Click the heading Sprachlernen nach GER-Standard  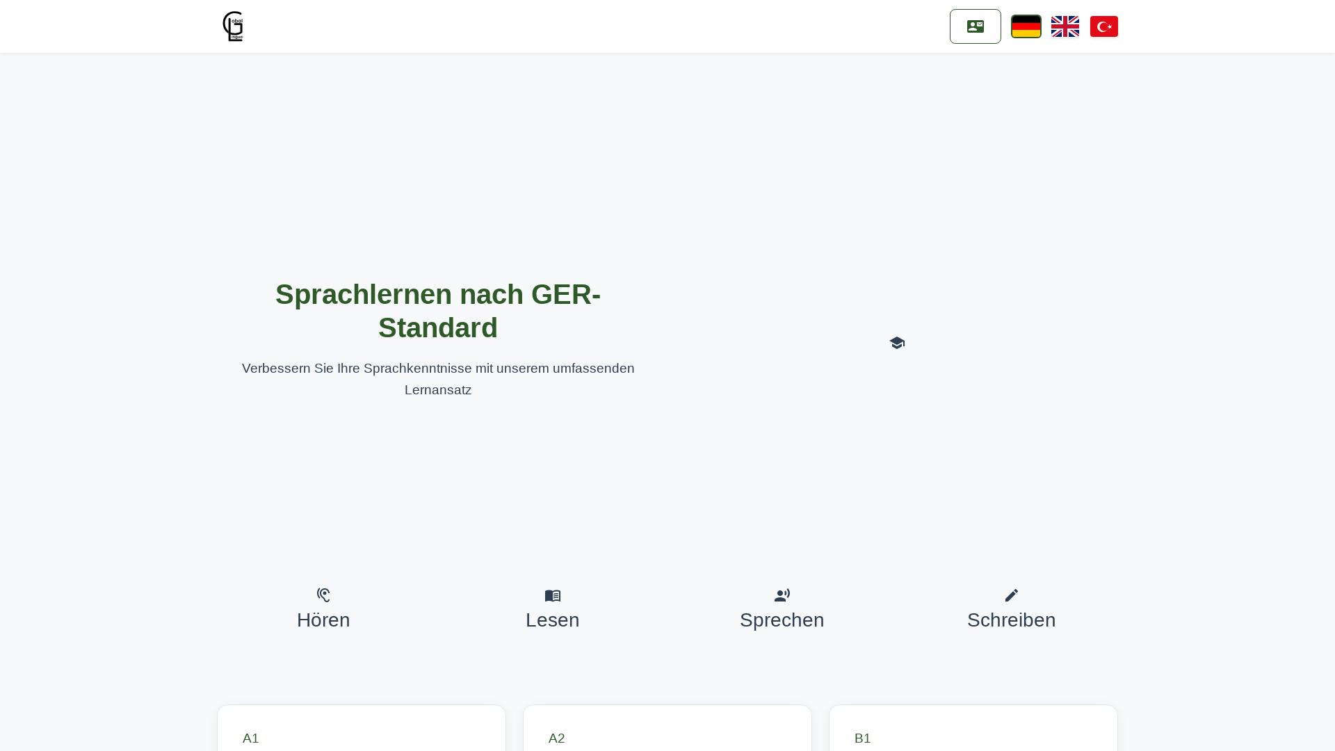pos(438,310)
